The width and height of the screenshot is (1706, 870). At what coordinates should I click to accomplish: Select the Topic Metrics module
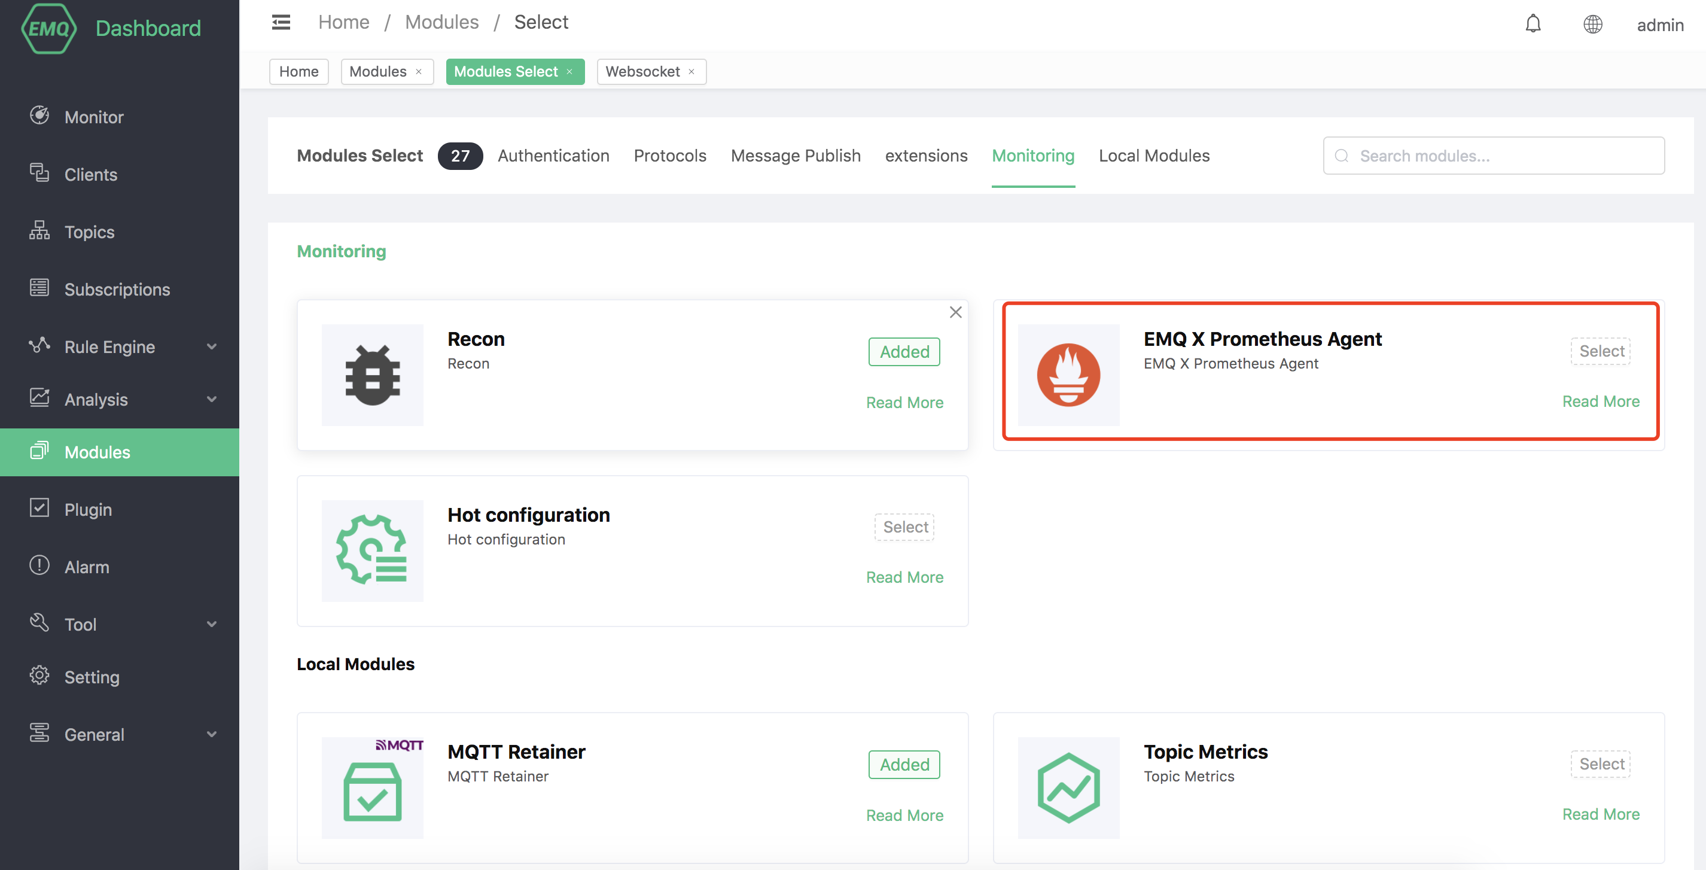tap(1601, 764)
